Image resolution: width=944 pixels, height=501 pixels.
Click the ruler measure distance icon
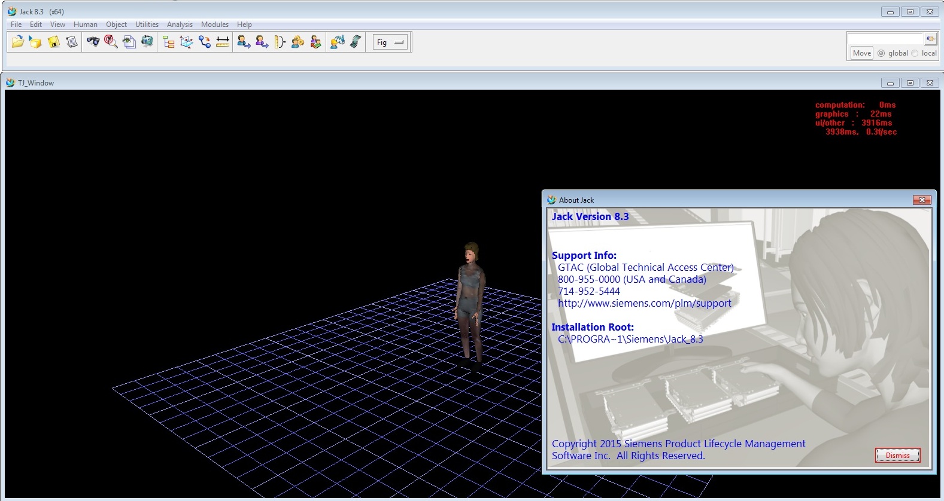pyautogui.click(x=223, y=42)
